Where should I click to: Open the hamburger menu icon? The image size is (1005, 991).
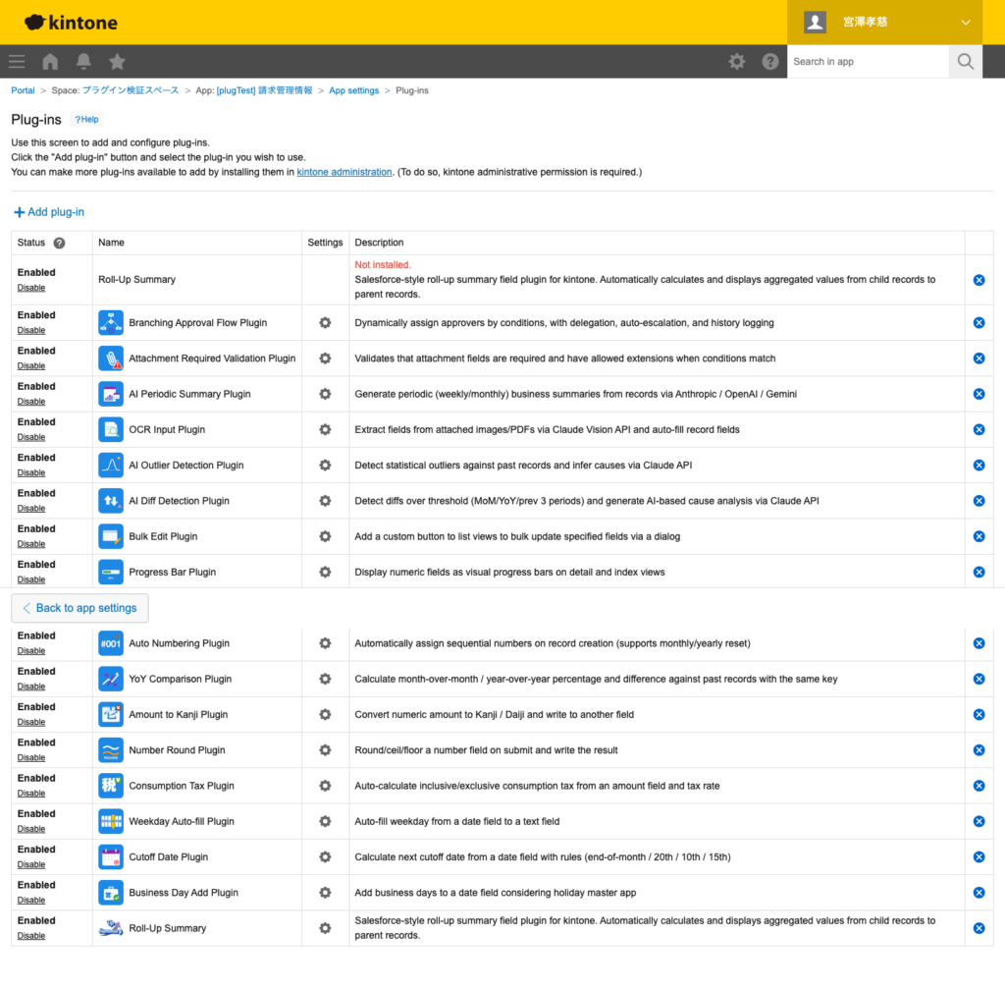pyautogui.click(x=17, y=62)
